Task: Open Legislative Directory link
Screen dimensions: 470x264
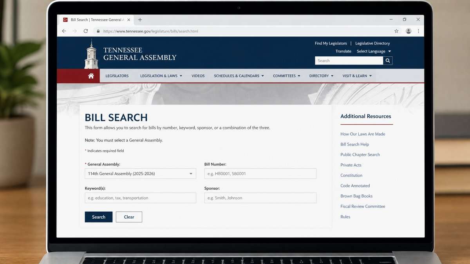Action: [372, 43]
